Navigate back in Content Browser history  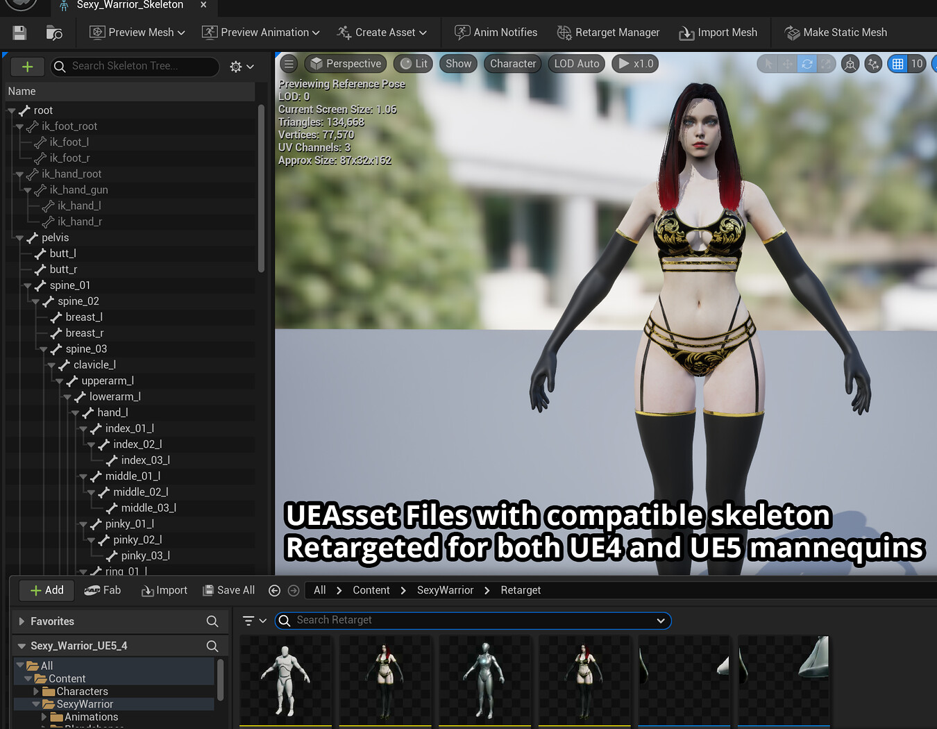(274, 591)
